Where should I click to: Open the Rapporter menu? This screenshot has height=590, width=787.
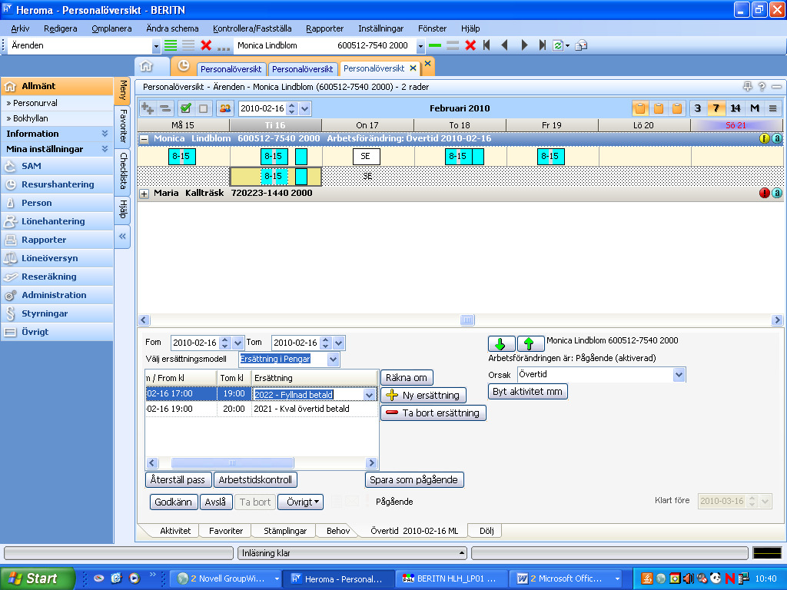[x=325, y=28]
